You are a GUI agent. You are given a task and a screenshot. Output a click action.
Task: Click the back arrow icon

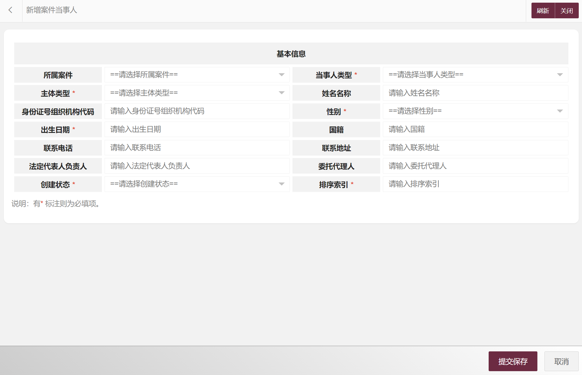click(11, 10)
